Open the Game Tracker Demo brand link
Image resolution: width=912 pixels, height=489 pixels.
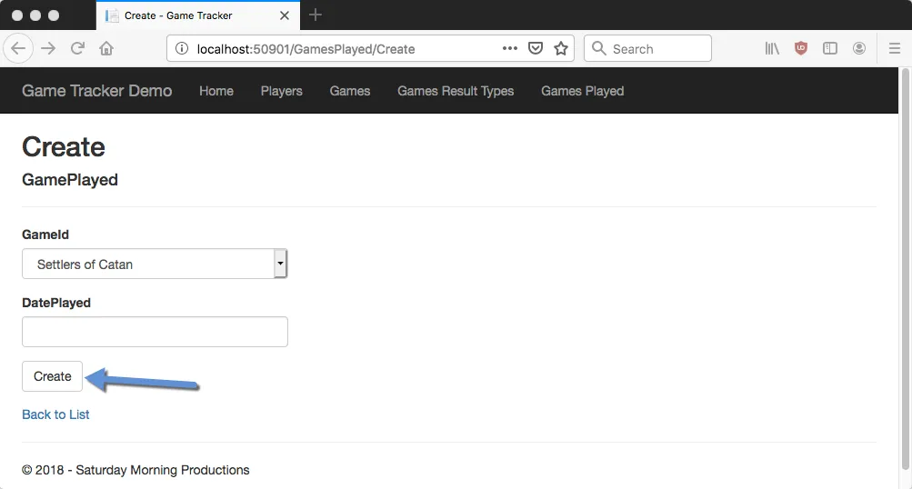[x=97, y=91]
